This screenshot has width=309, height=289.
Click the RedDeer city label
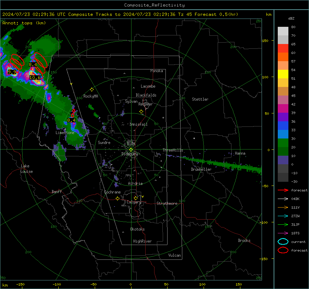tap(146, 104)
